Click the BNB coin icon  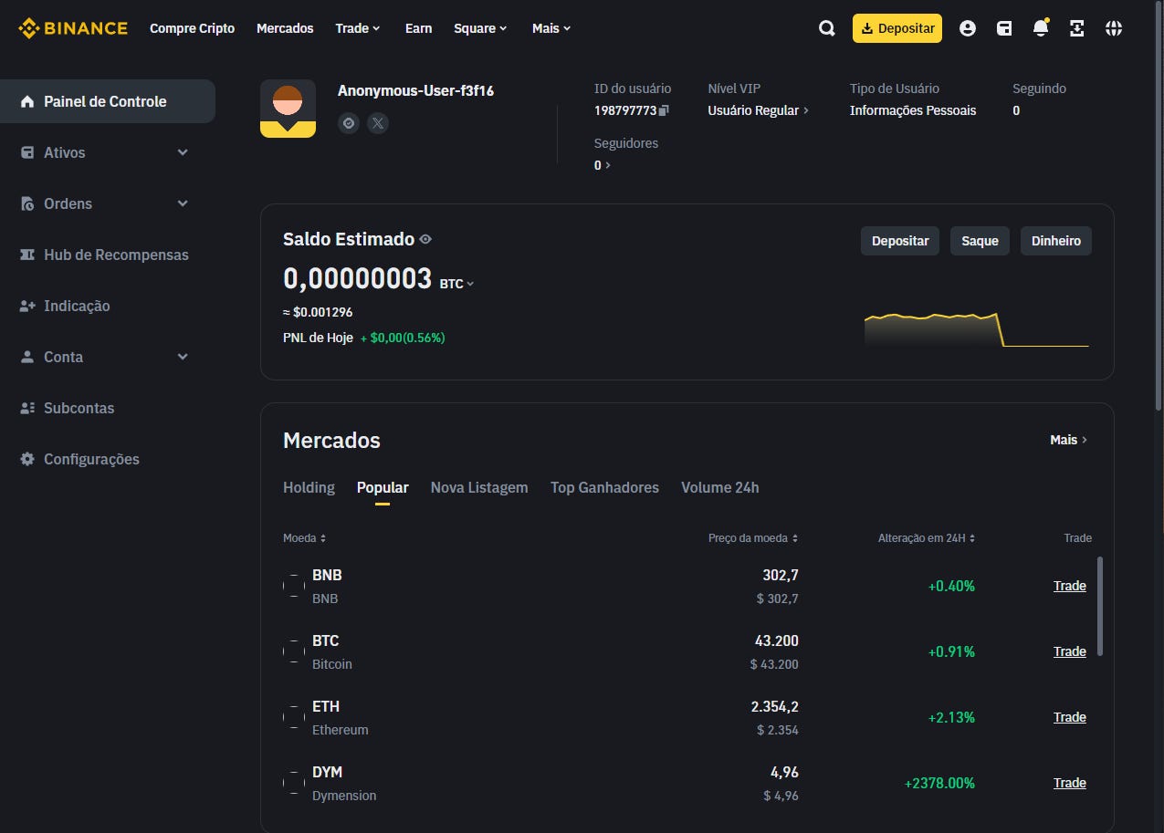coord(294,586)
